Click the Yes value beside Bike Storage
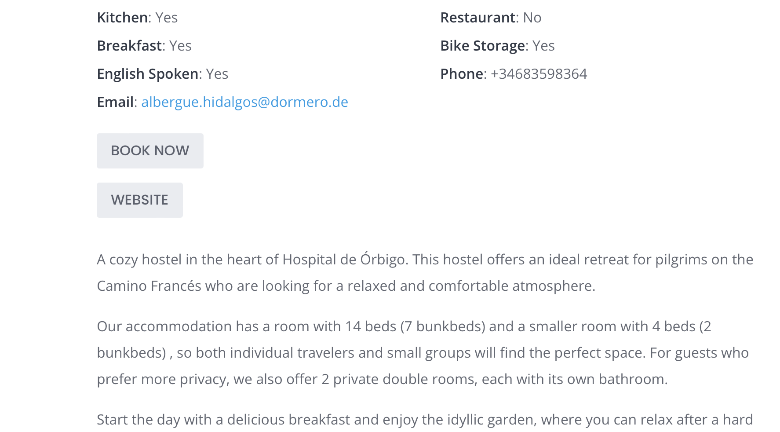The height and width of the screenshot is (432, 780). 543,46
